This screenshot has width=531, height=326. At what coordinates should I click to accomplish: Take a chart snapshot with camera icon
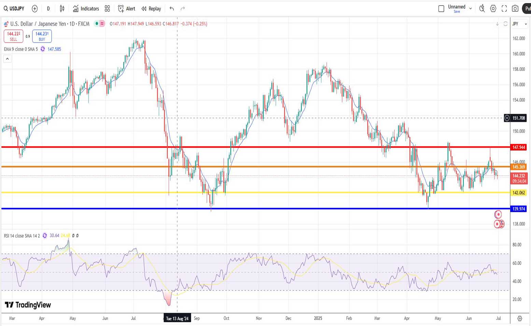click(515, 9)
